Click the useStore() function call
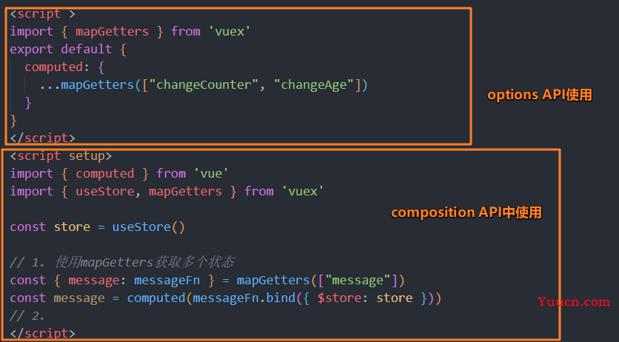Viewport: 619px width, 342px height. coord(148,227)
